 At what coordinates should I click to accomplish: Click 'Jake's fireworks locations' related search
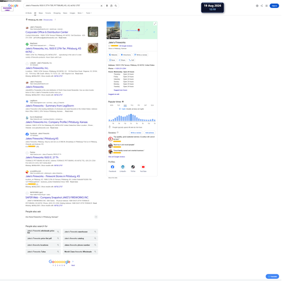tap(43, 245)
